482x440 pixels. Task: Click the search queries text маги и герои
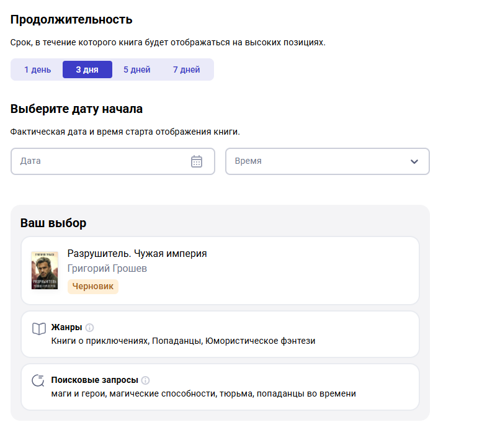pos(203,394)
